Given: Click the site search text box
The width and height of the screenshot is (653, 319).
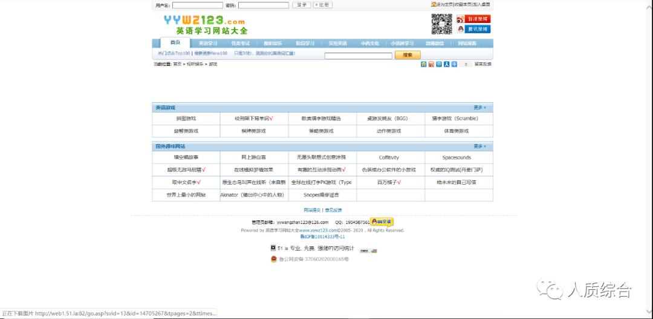Looking at the screenshot, I should (358, 56).
